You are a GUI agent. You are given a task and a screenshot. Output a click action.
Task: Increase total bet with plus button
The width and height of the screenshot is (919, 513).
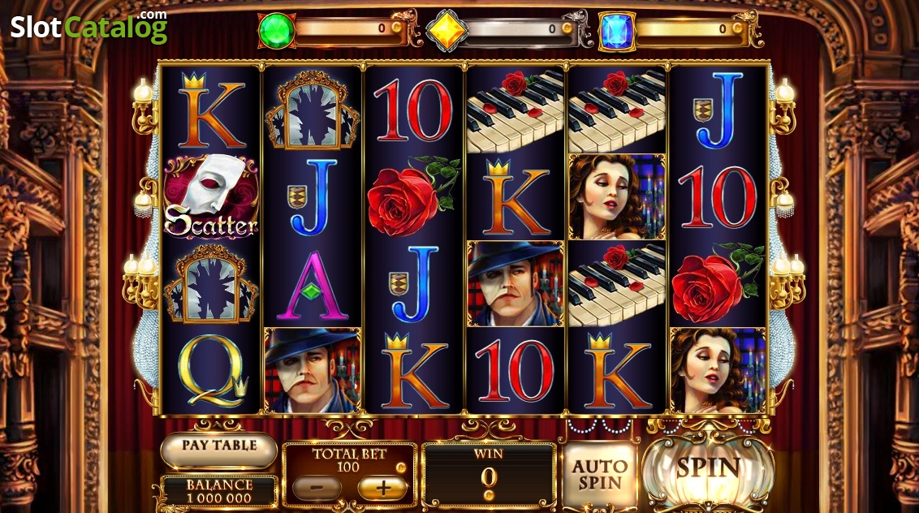(382, 488)
